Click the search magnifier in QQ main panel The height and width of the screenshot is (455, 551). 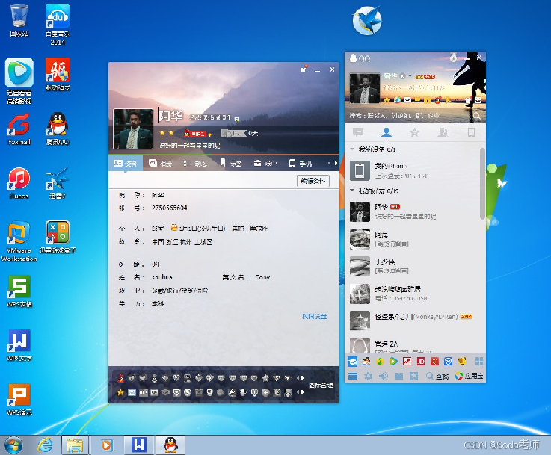(477, 115)
